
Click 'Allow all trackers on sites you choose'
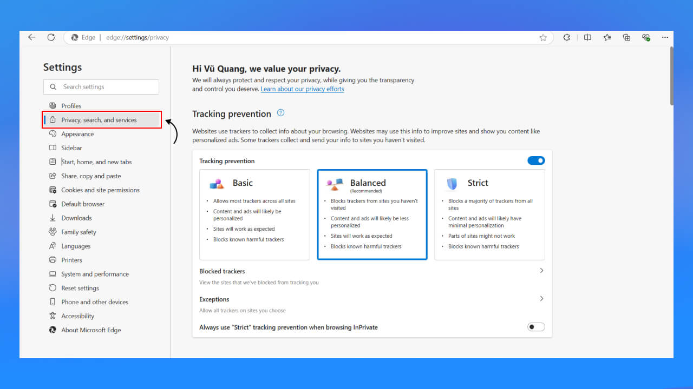click(x=243, y=311)
